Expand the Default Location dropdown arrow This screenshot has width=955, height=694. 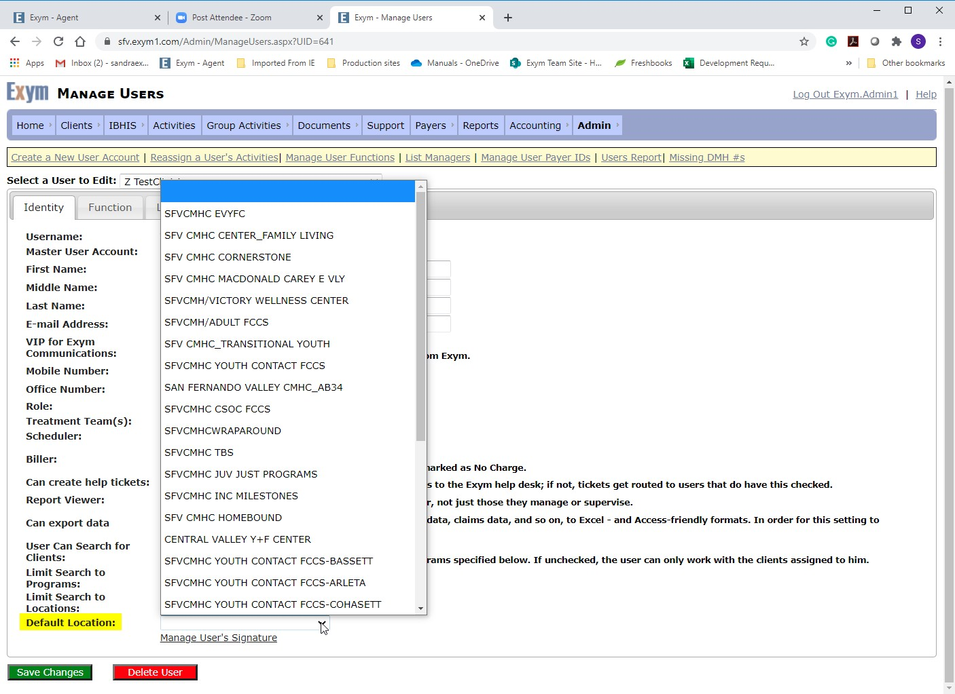(322, 623)
